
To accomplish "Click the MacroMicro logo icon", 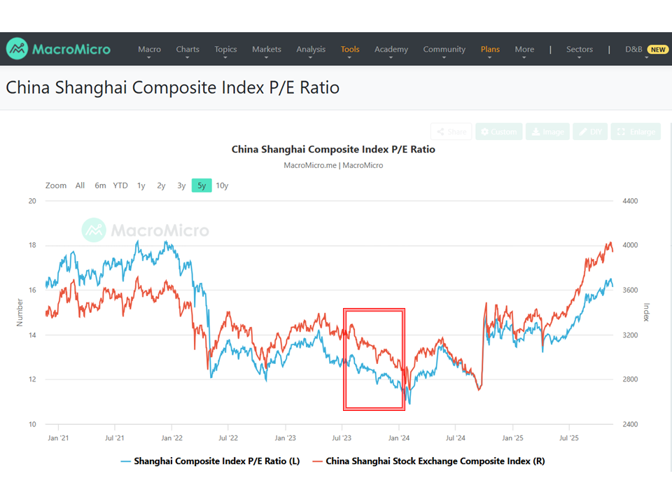I will [x=17, y=49].
